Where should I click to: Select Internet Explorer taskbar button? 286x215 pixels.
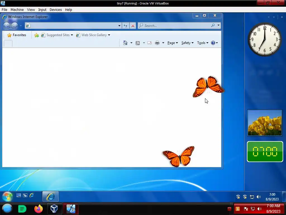pos(51,197)
